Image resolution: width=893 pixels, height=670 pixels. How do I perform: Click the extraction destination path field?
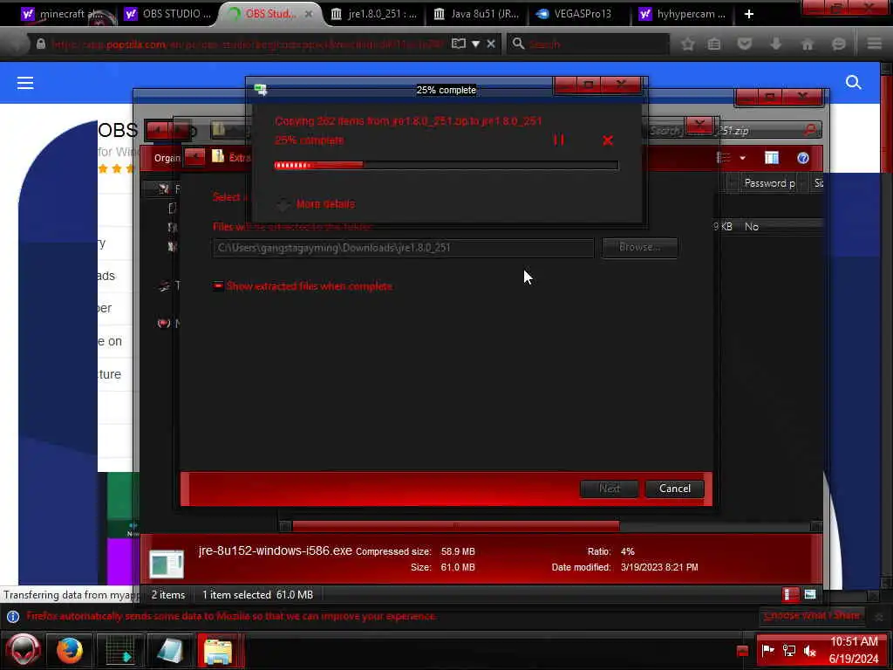click(403, 248)
